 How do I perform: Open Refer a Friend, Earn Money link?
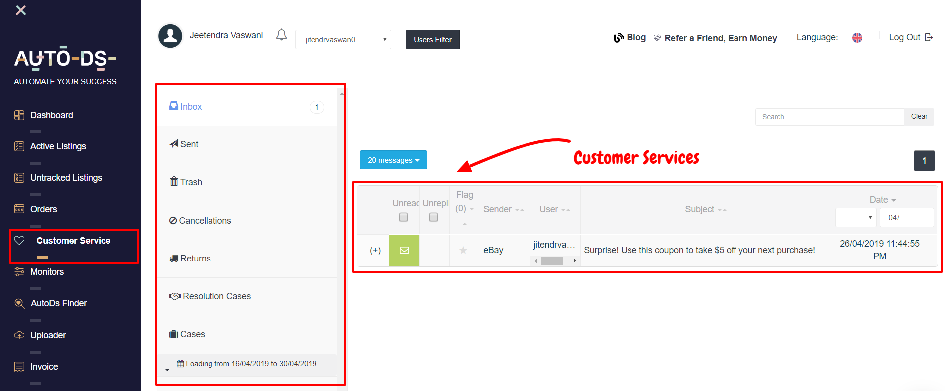[721, 38]
